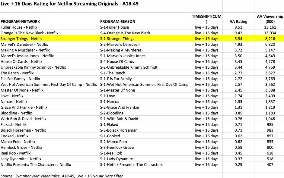
Task: Select the viewership value 5,147
Action: click(x=270, y=50)
